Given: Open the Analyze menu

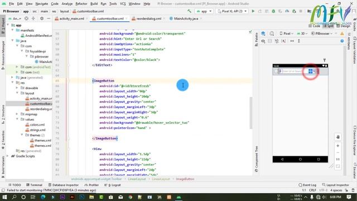Looking at the screenshot, I should 67,4.
